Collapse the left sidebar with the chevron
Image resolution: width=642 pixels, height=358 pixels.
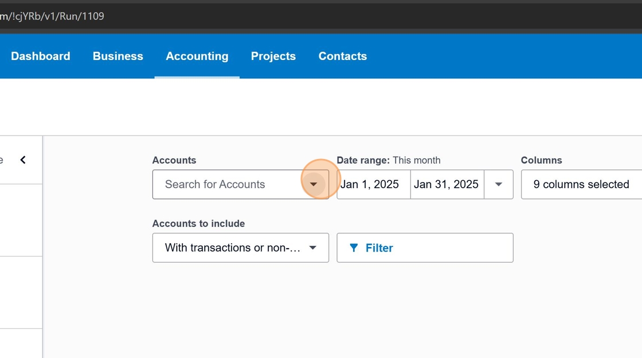pos(23,160)
